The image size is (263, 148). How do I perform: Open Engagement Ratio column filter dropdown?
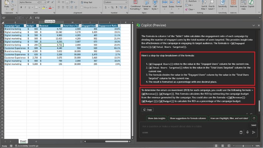(x=119, y=26)
